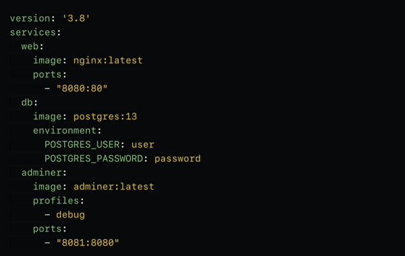
Task: Click the "8080:80" port mapping
Action: pyautogui.click(x=82, y=88)
